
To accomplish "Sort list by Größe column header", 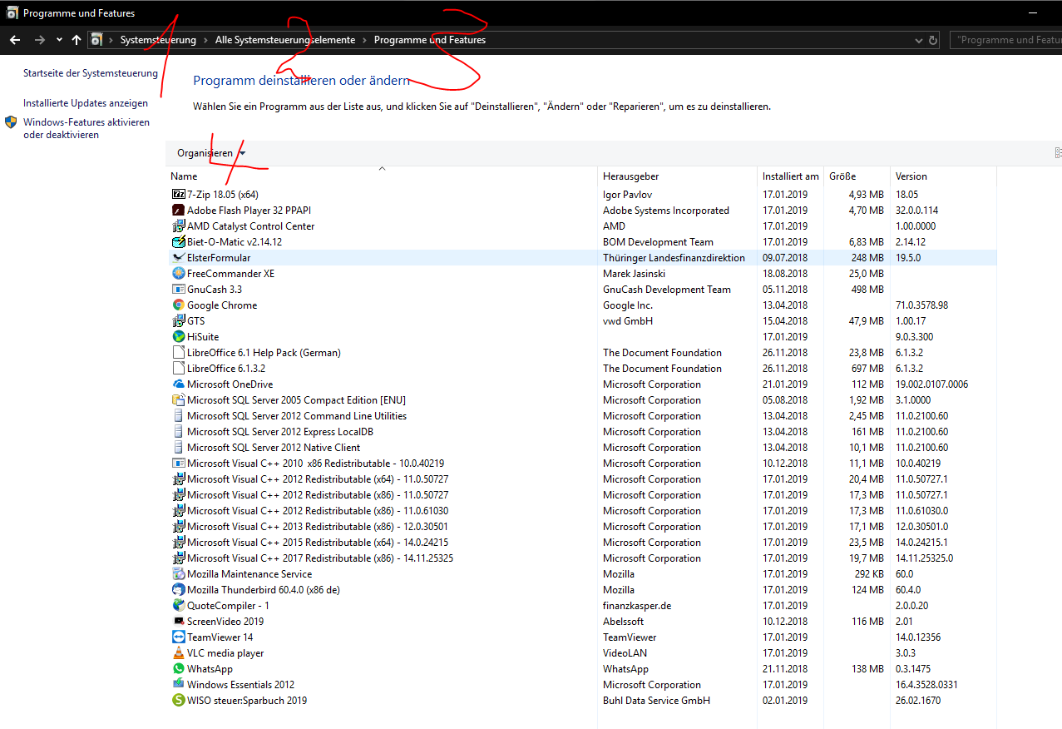I will (857, 176).
